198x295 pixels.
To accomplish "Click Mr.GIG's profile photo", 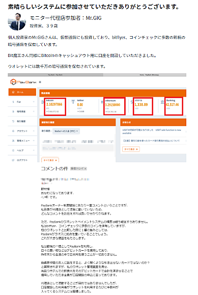I will [x=17, y=22].
